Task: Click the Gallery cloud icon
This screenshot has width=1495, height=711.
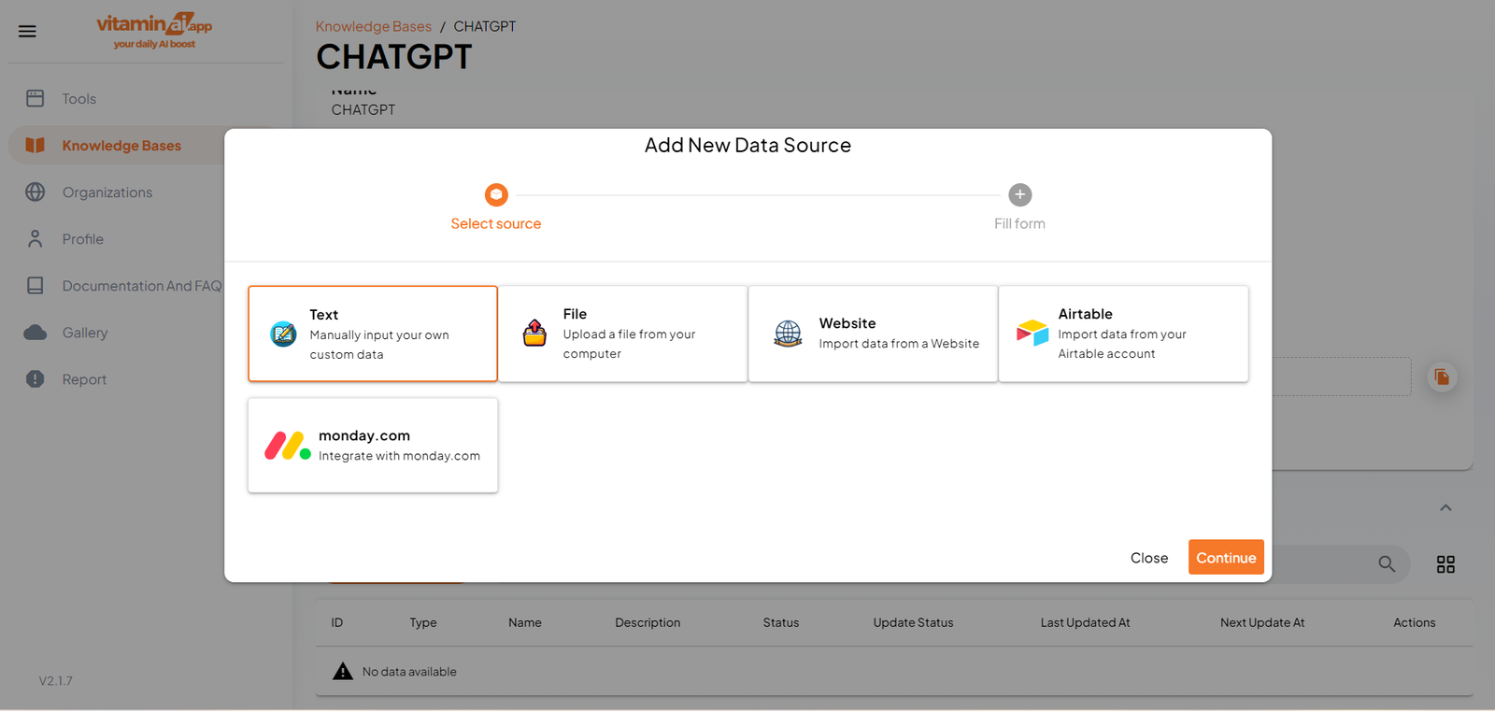Action: 36,333
